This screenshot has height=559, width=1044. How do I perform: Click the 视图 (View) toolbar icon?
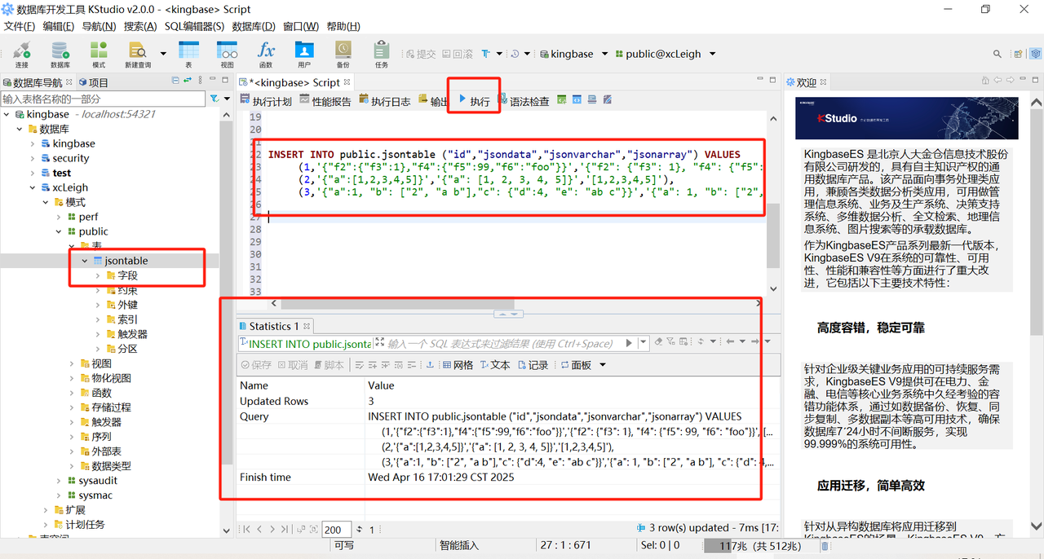pyautogui.click(x=227, y=55)
